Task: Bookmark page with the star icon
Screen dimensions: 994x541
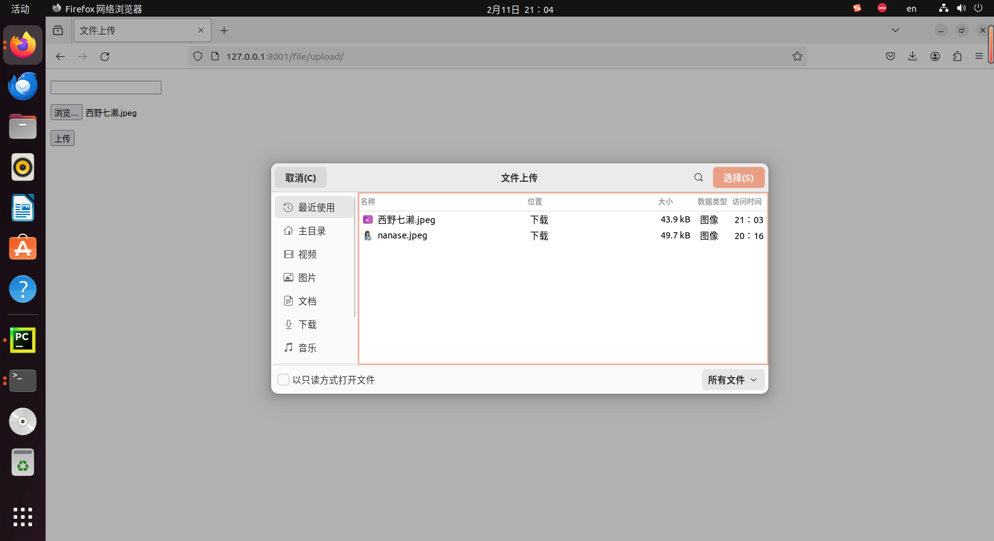Action: tap(797, 57)
